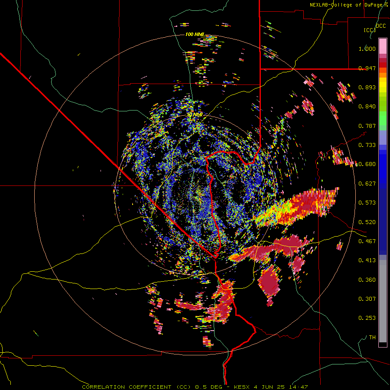
Task: Click the 100 NMI range ring label
Action: point(195,34)
